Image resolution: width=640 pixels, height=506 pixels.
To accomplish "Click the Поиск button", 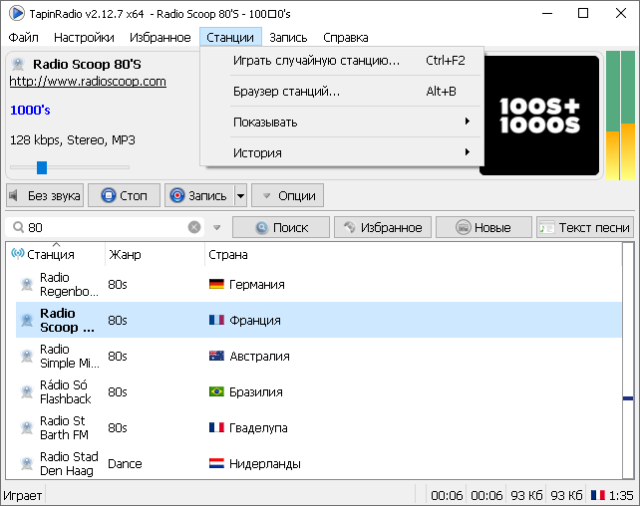I will pos(281,227).
